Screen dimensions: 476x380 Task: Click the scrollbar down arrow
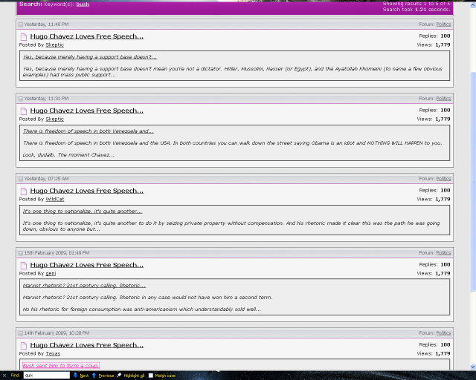tap(473, 367)
